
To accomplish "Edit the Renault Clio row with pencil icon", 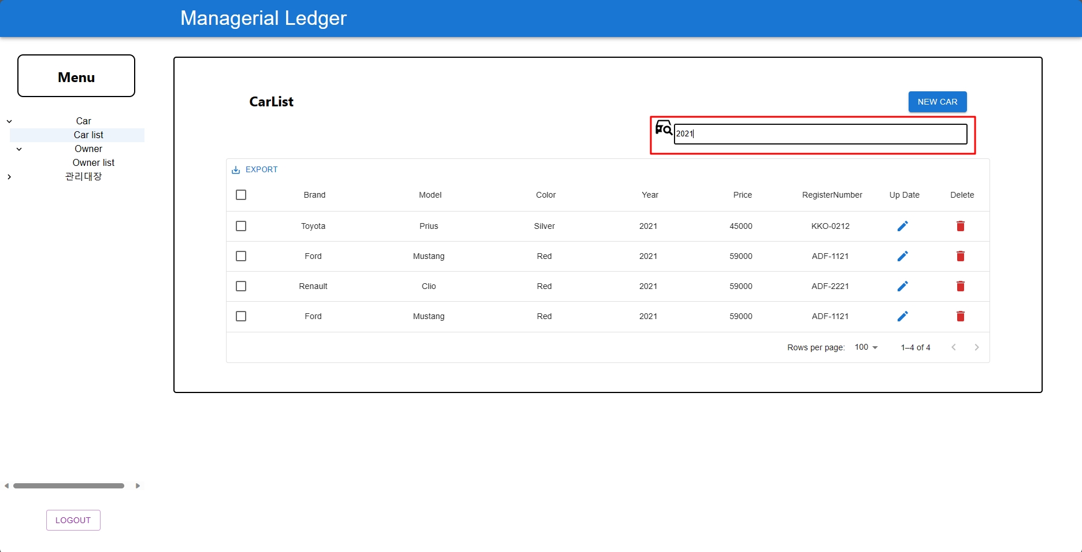I will click(903, 286).
